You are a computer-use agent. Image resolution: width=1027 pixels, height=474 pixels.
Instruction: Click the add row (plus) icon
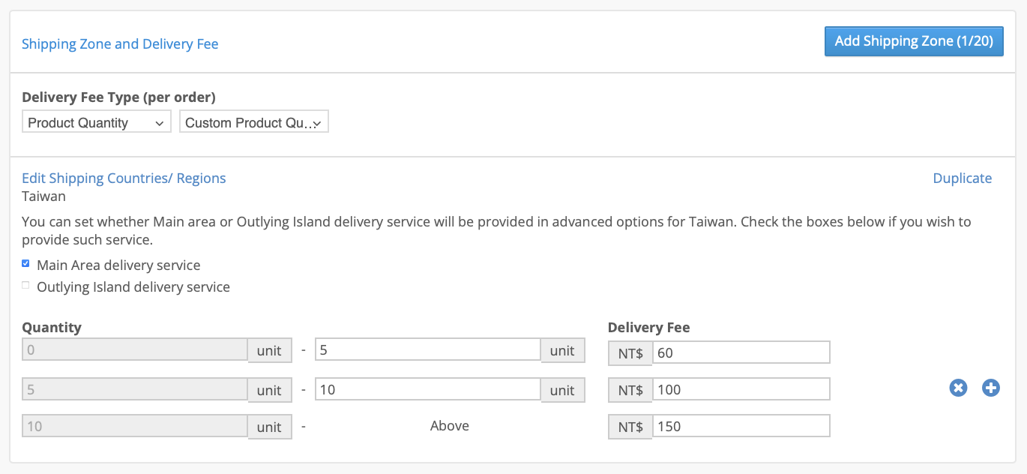[x=991, y=388]
